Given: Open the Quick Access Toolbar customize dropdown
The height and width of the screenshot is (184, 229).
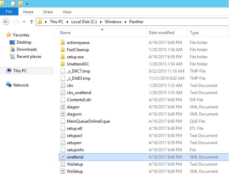Looking at the screenshot, I should [27, 4].
